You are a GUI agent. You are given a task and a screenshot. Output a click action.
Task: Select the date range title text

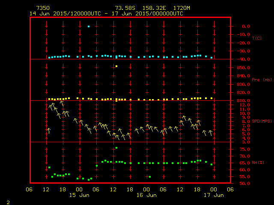pos(106,14)
